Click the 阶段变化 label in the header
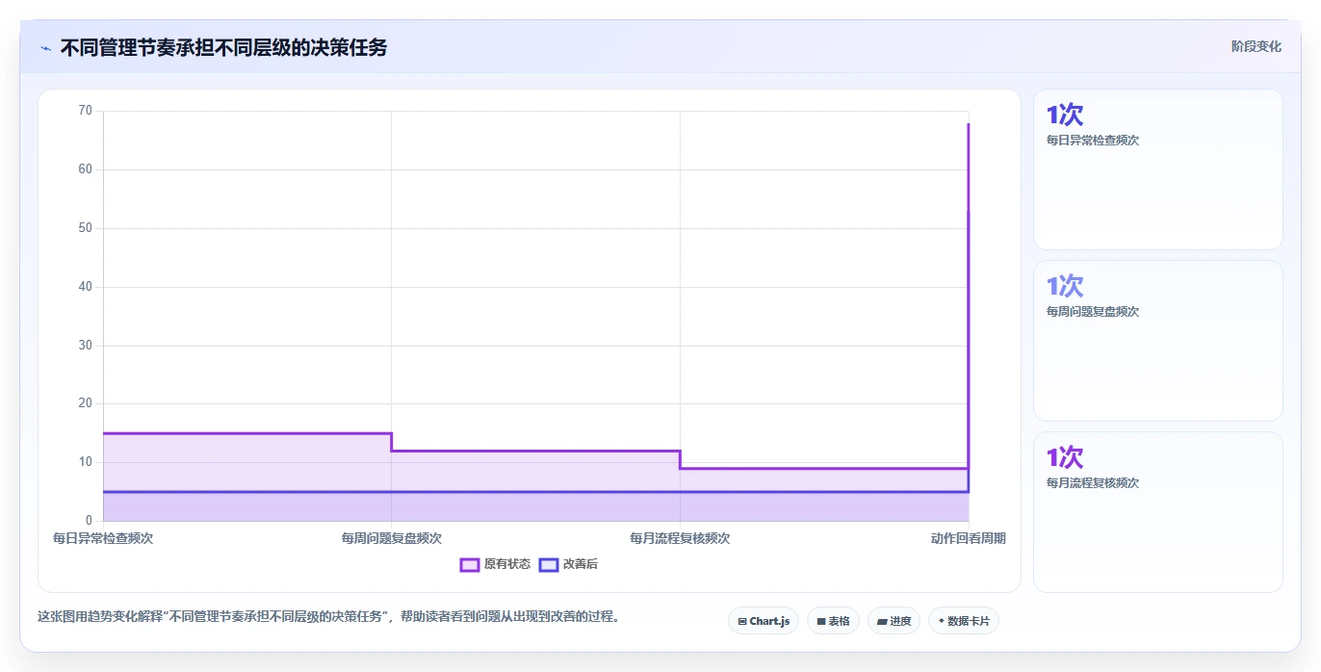This screenshot has width=1321, height=672. coord(1256,46)
